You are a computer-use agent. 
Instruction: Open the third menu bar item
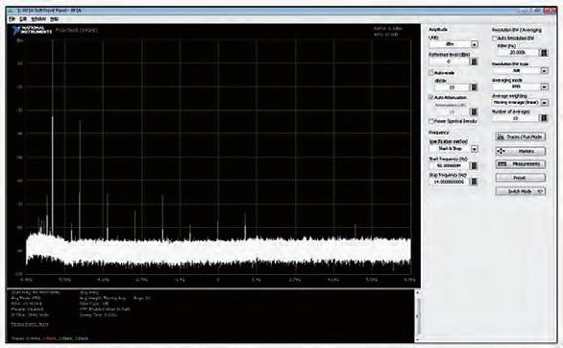38,19
